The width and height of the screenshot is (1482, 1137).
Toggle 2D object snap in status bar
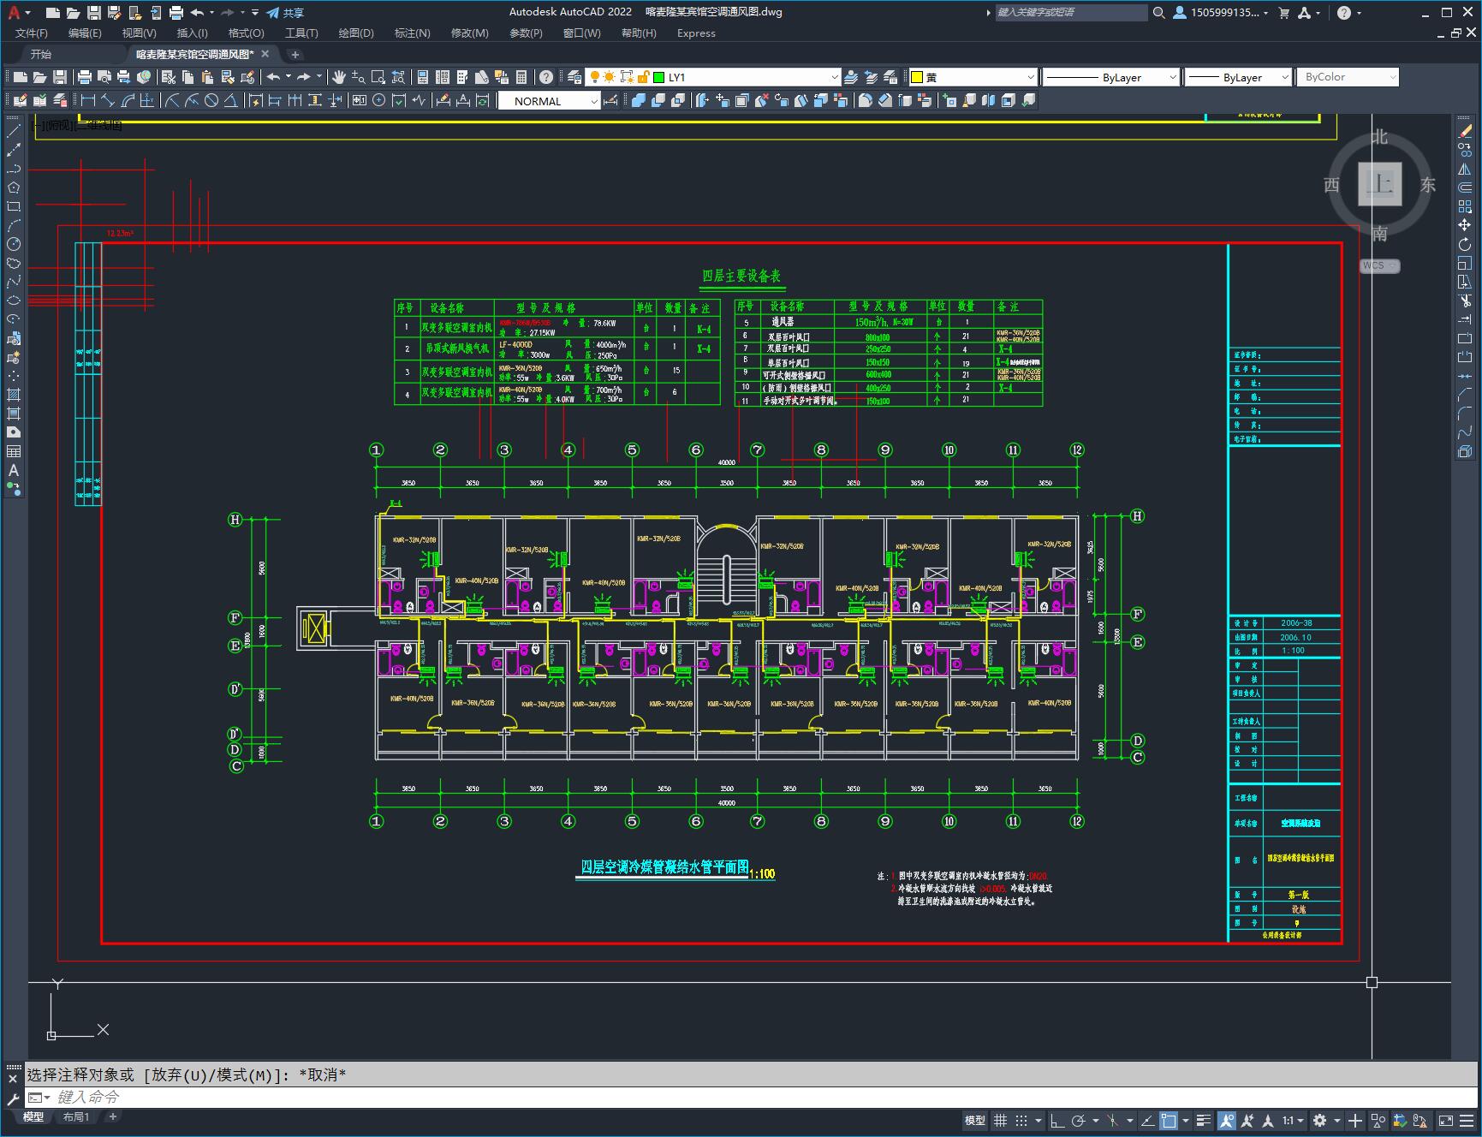[1170, 1120]
